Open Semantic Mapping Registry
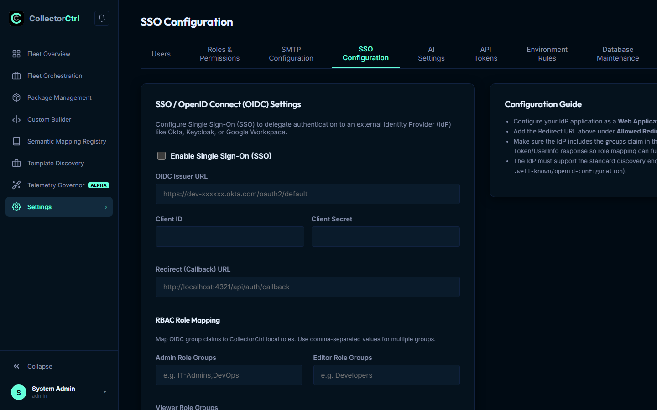This screenshot has height=410, width=657. click(x=59, y=141)
